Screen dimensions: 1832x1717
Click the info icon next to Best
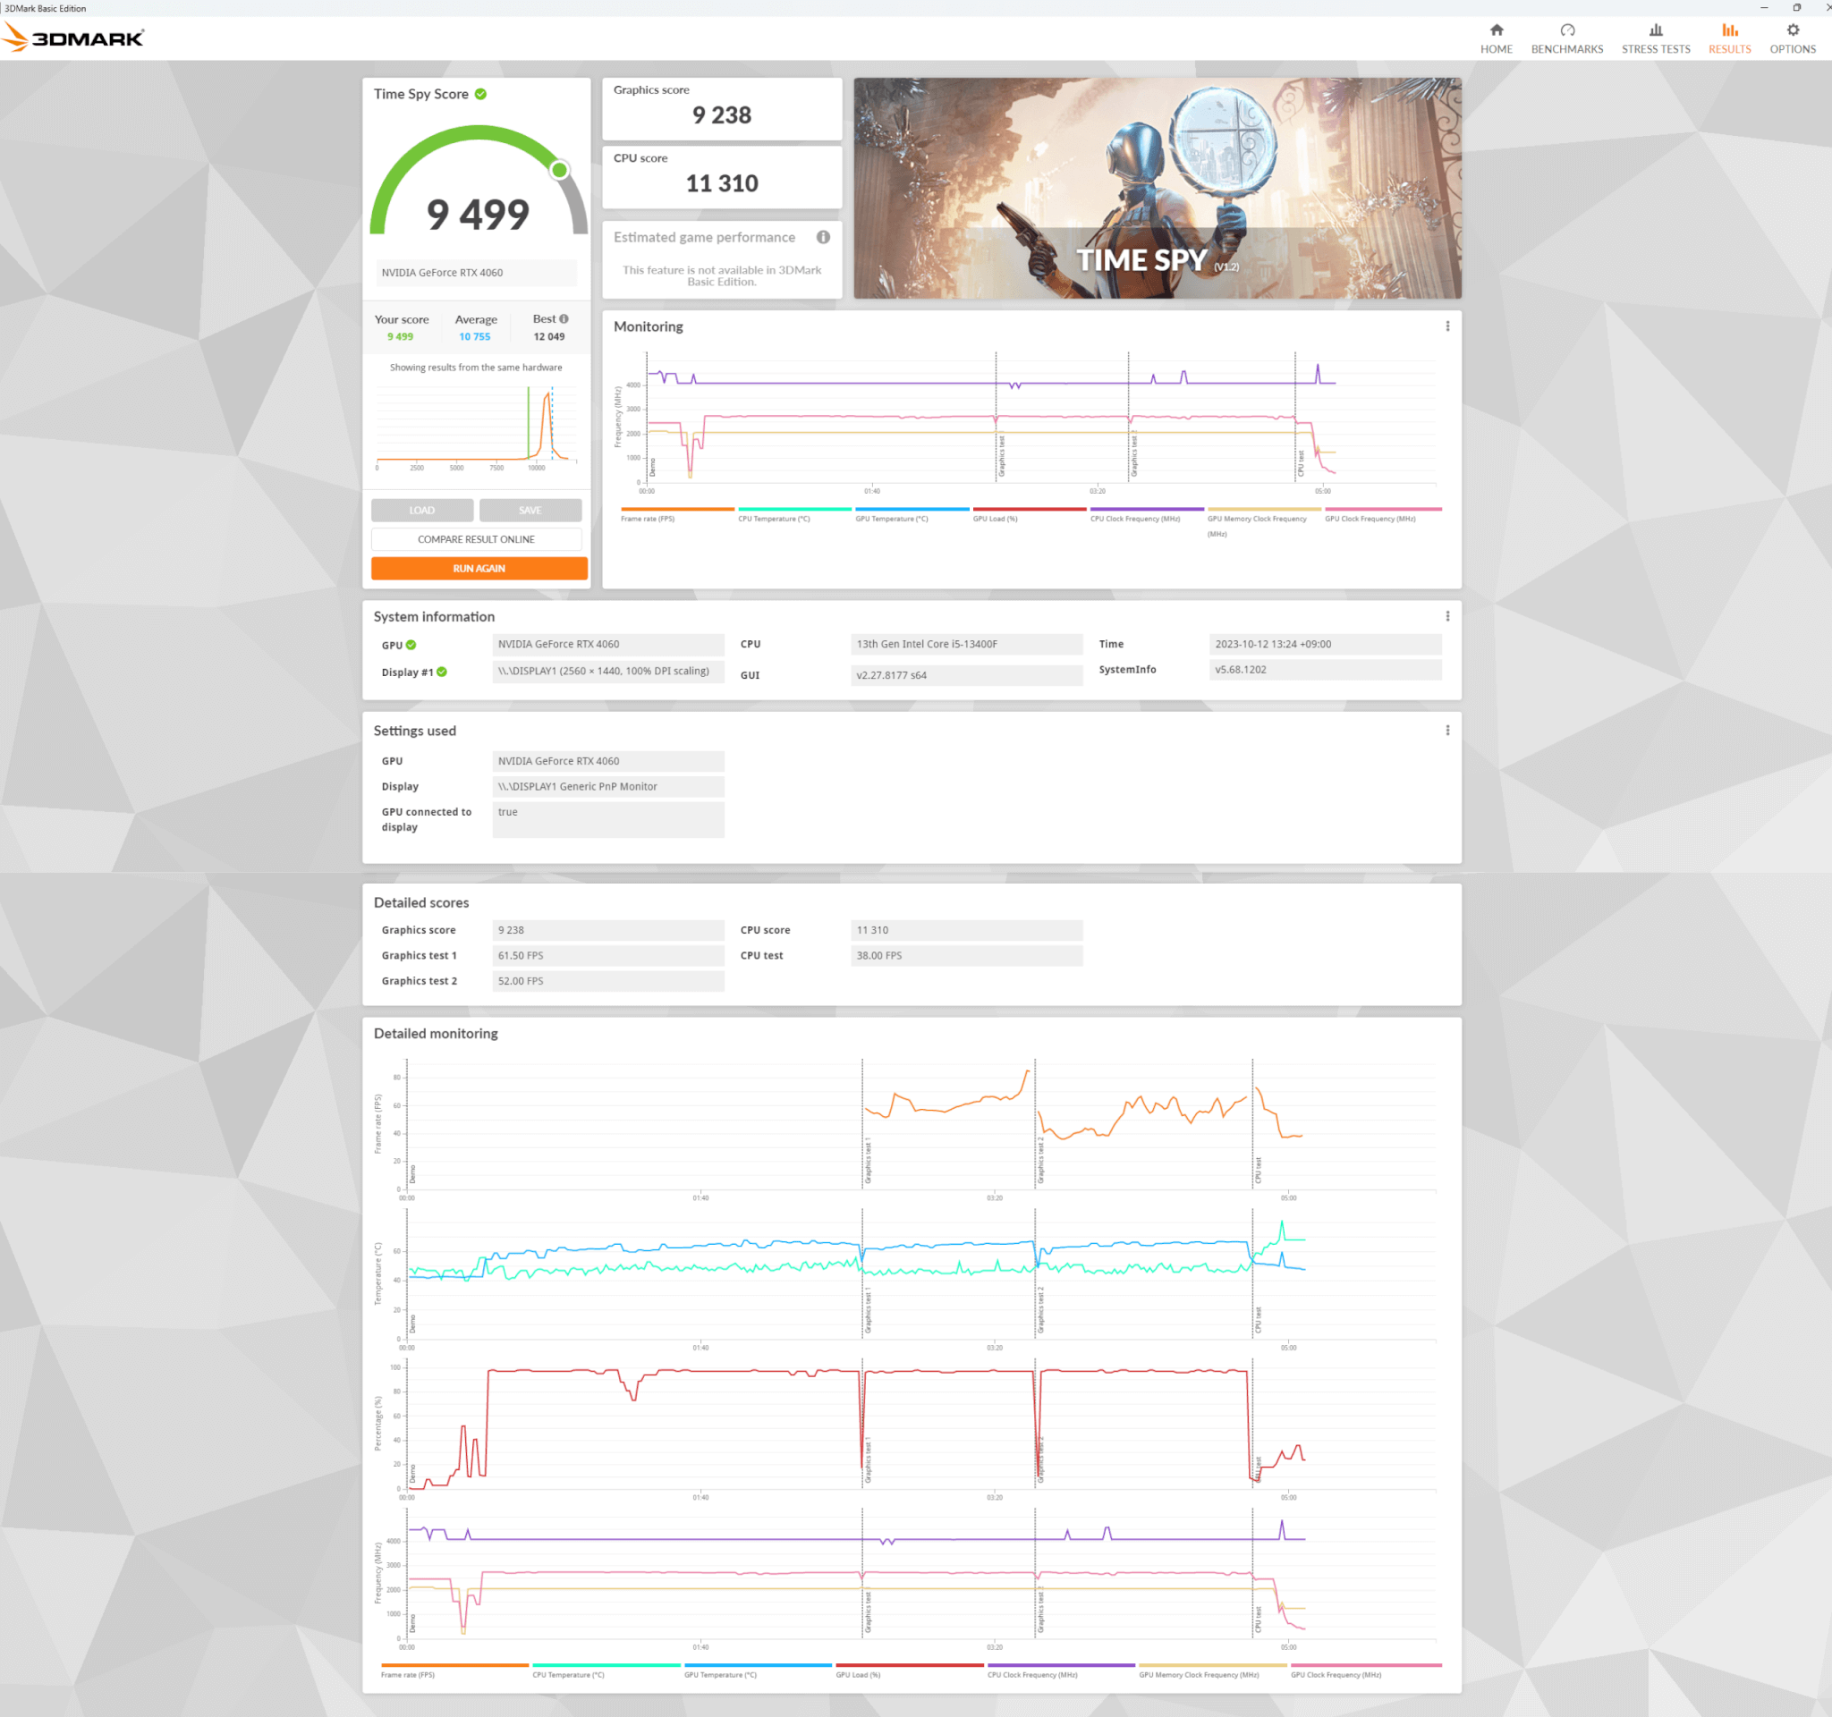pyautogui.click(x=564, y=318)
